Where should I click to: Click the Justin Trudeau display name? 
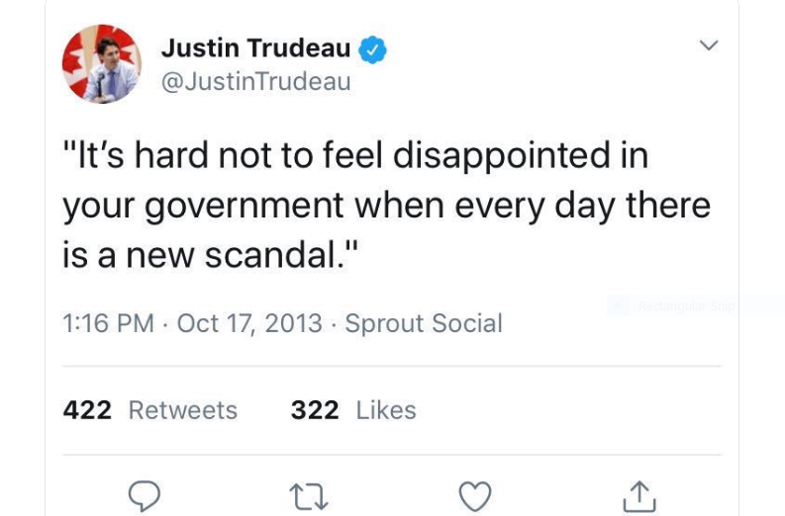pos(255,47)
